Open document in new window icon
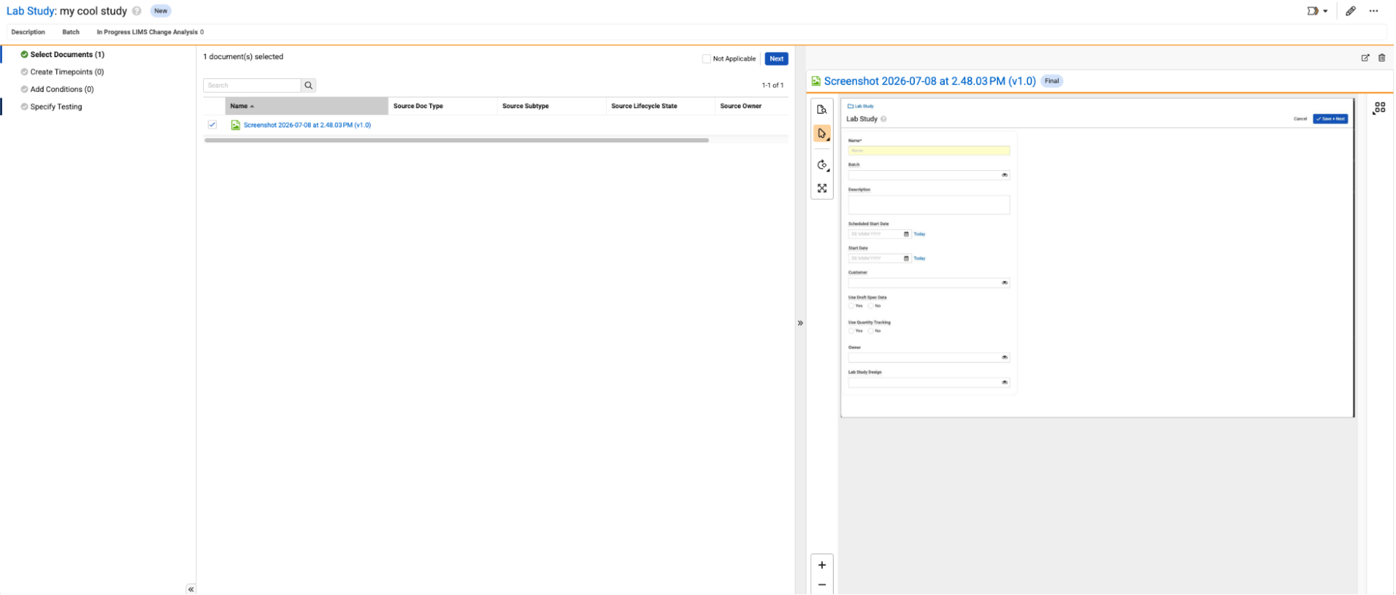This screenshot has width=1396, height=595. click(1365, 58)
